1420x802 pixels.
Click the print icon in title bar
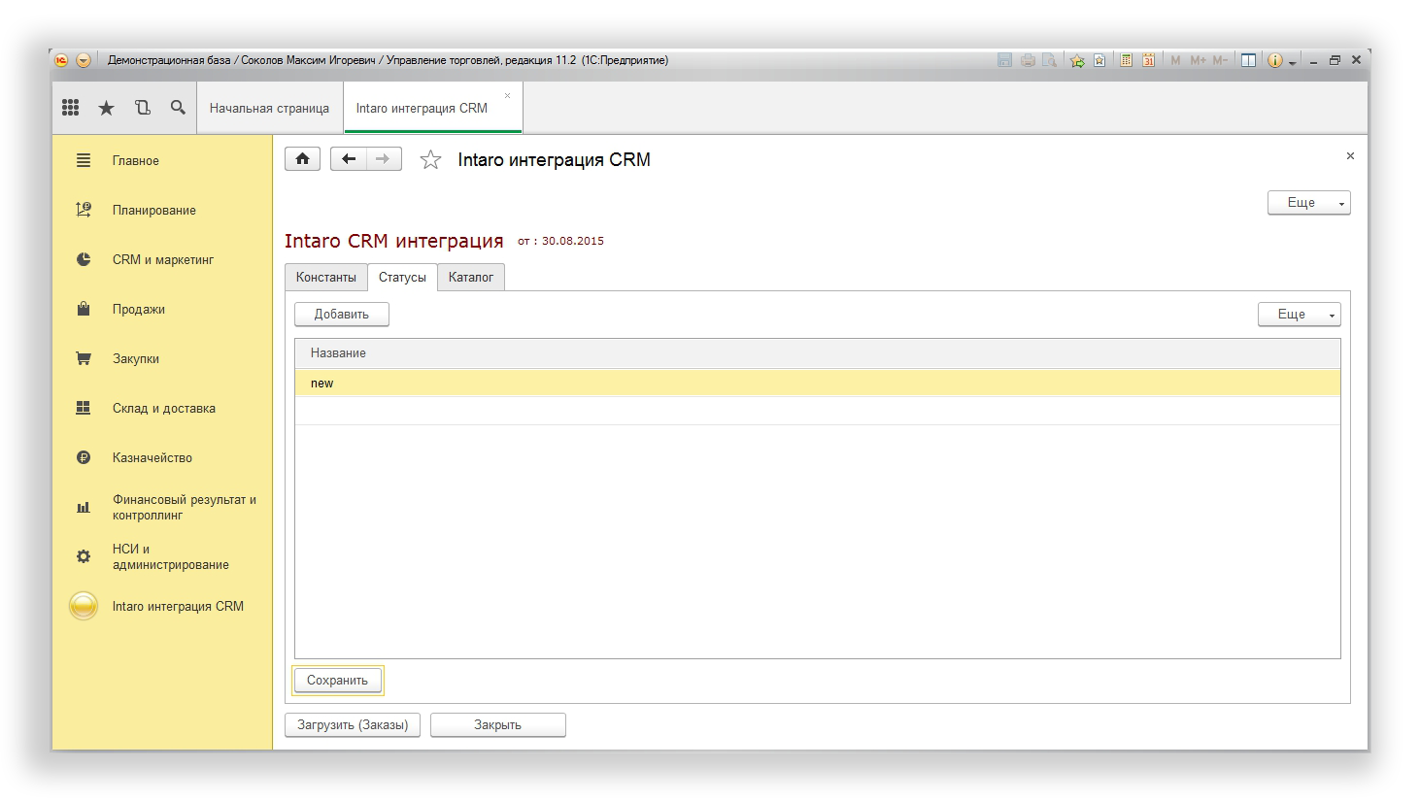(1028, 60)
